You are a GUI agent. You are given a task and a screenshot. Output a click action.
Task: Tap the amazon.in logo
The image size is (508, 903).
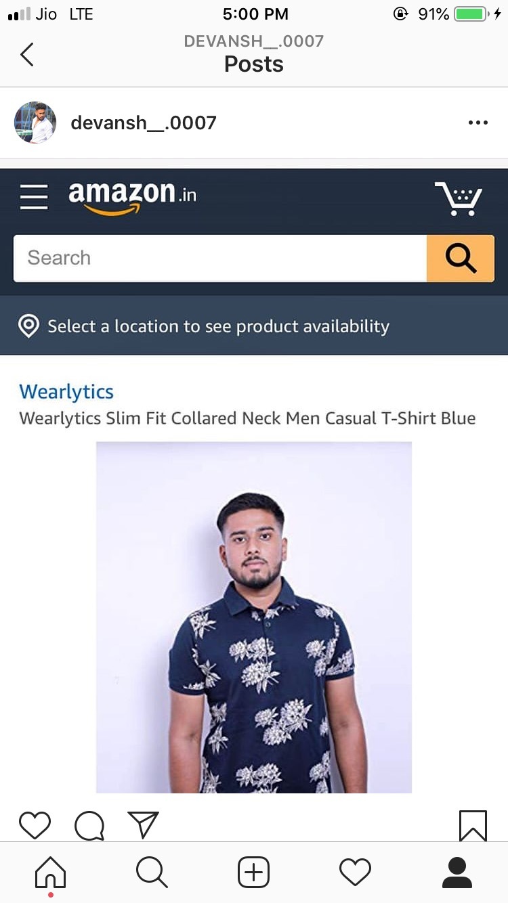coord(133,197)
